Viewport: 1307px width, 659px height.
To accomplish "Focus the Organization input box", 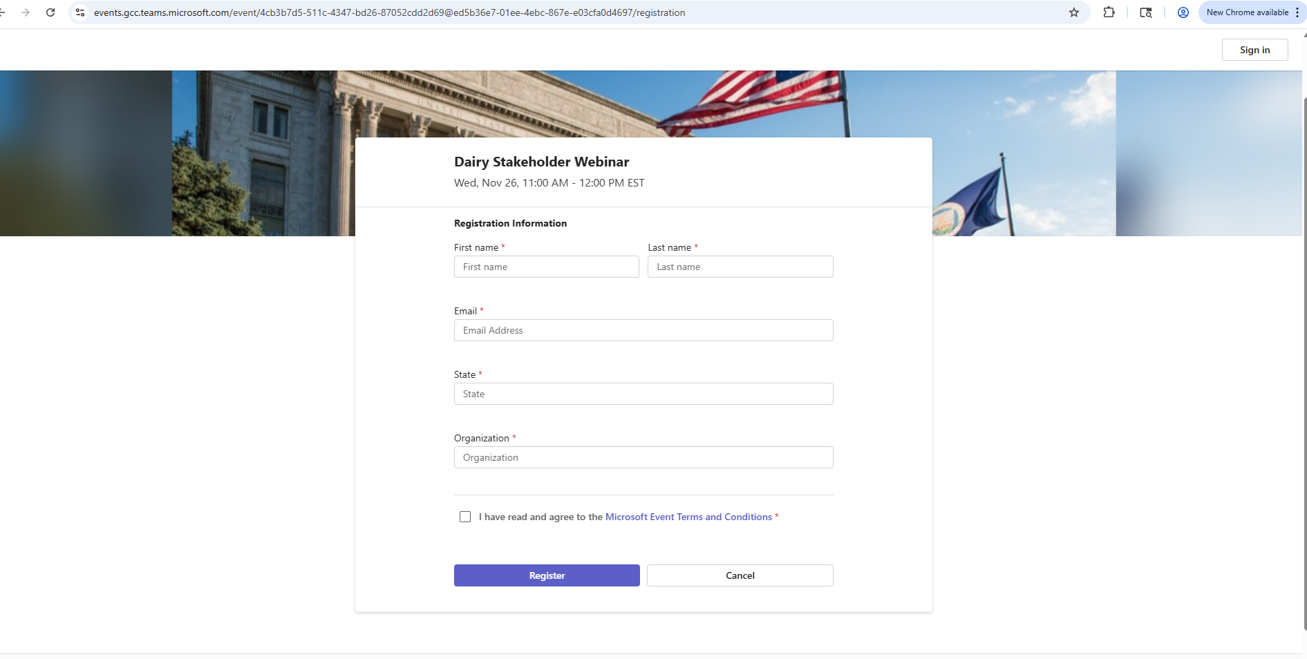I will point(643,457).
